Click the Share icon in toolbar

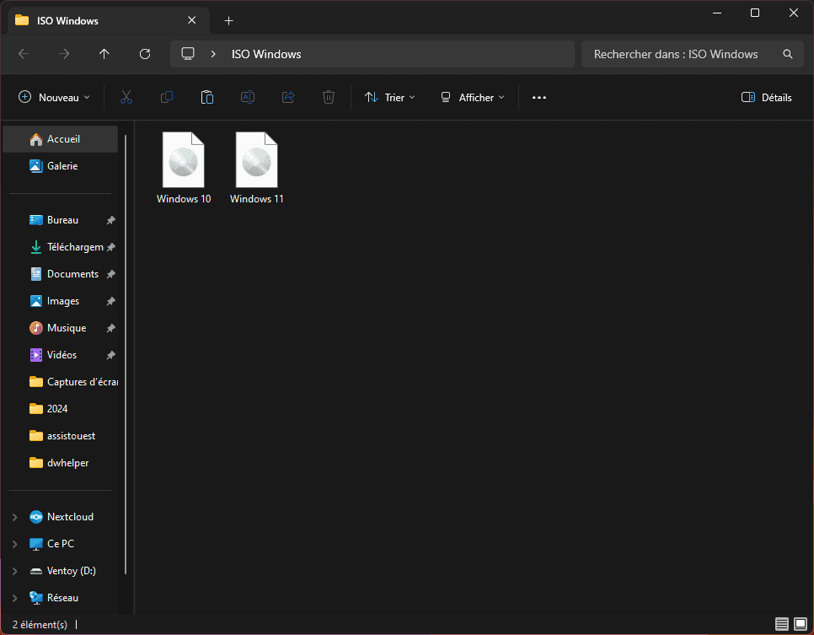click(288, 97)
